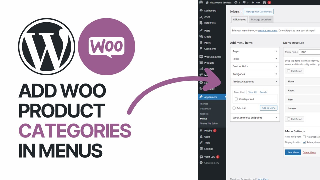Click the Yoast SEO icon in sidebar
Viewport: 320px width, 180px height.
click(201, 157)
